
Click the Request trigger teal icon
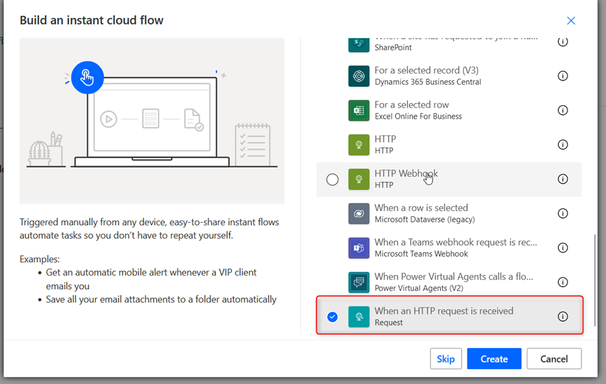pos(358,317)
